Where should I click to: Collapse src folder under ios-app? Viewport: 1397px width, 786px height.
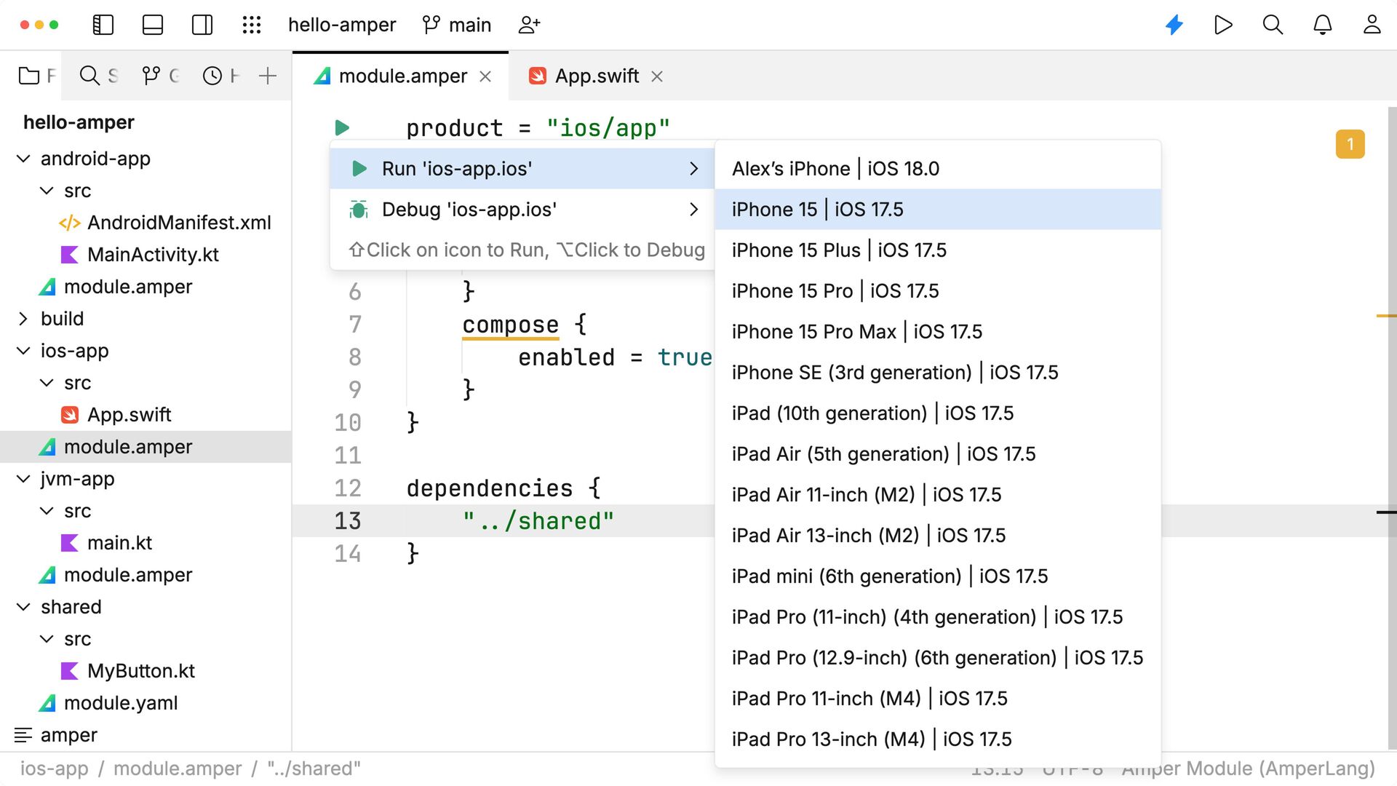pos(47,383)
